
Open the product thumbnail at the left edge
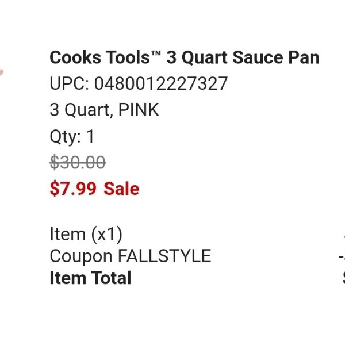pos(2,72)
